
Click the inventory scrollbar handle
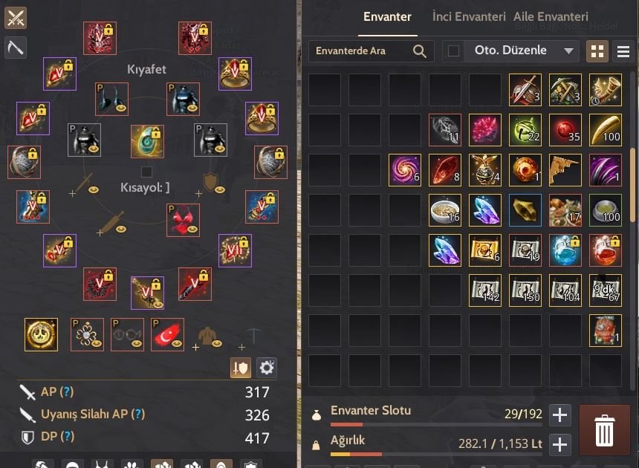[632, 185]
